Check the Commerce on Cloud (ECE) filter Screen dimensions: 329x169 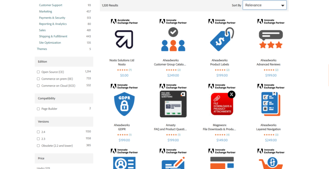(38, 86)
